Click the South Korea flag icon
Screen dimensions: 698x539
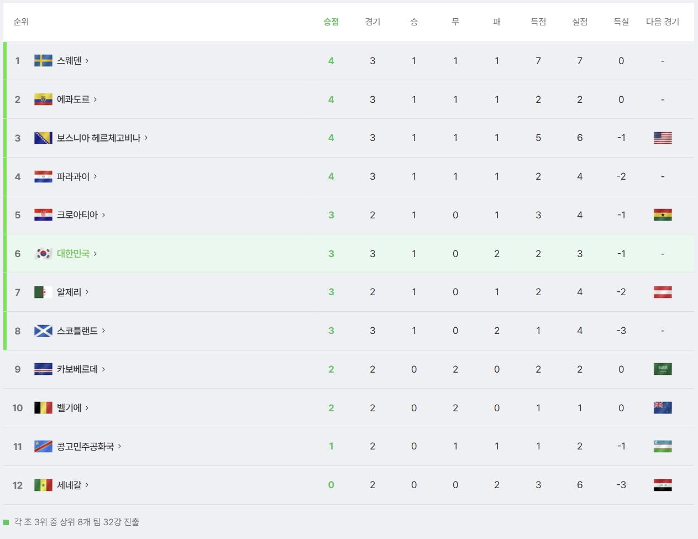click(x=43, y=254)
